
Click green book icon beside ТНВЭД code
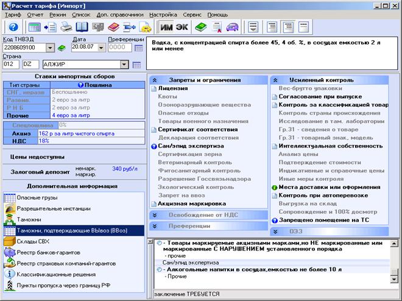pos(62,48)
